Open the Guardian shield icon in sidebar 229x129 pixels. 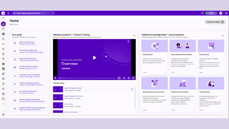tap(3, 89)
